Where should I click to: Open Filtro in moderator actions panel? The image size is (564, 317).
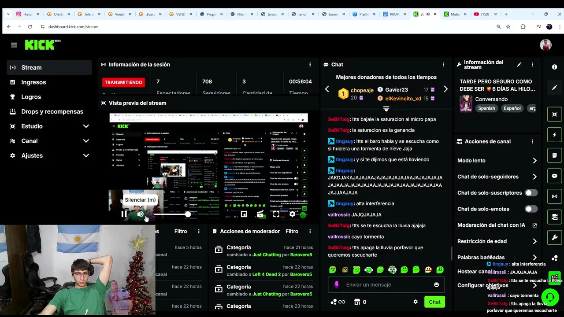(x=292, y=231)
